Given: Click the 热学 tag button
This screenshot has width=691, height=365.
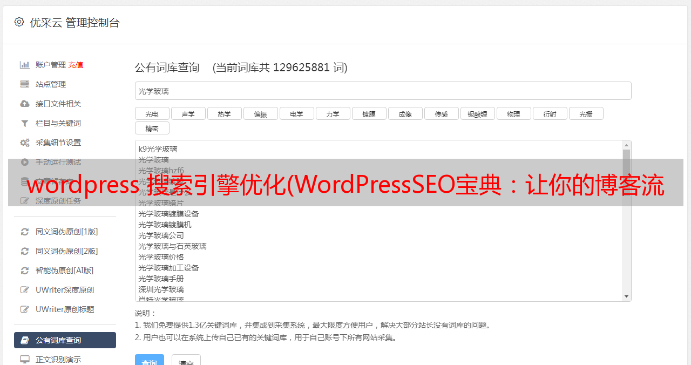Looking at the screenshot, I should tap(225, 113).
